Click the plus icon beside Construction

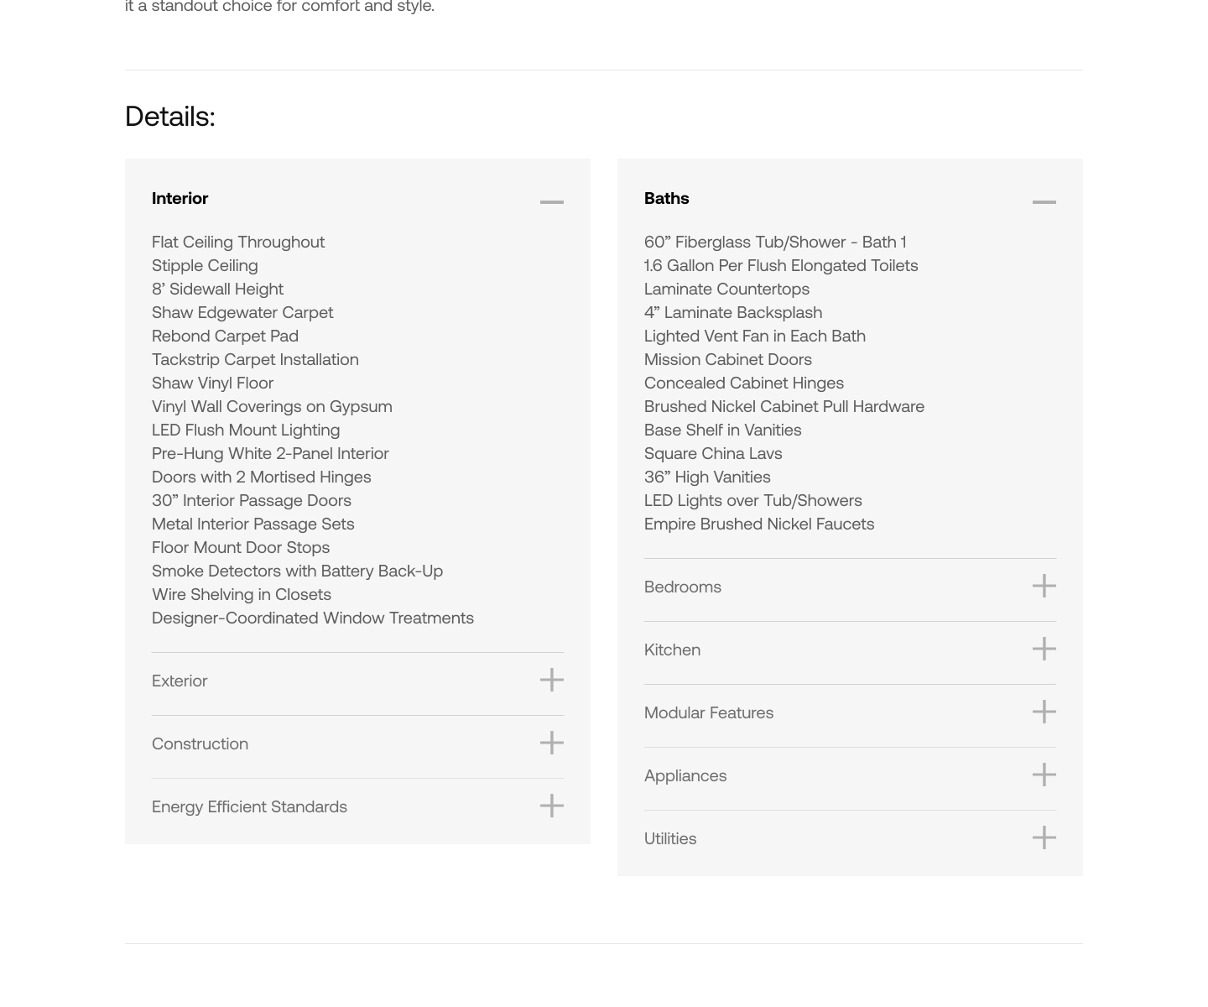pyautogui.click(x=551, y=743)
